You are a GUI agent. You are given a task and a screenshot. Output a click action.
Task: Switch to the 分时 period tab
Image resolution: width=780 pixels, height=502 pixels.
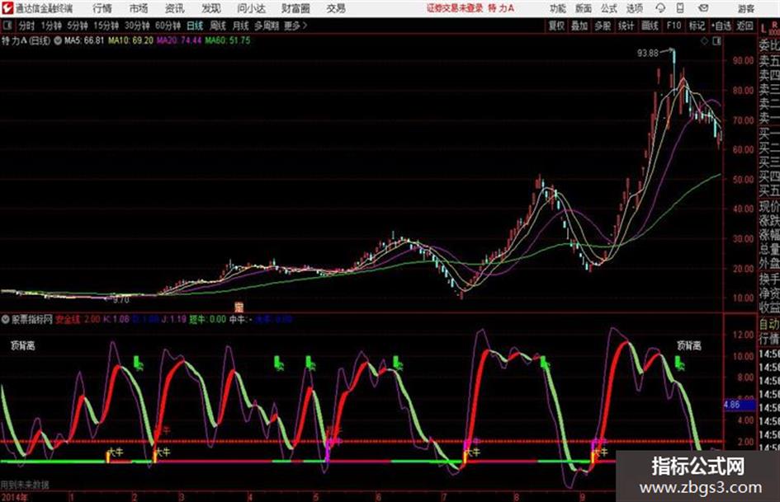[x=26, y=26]
